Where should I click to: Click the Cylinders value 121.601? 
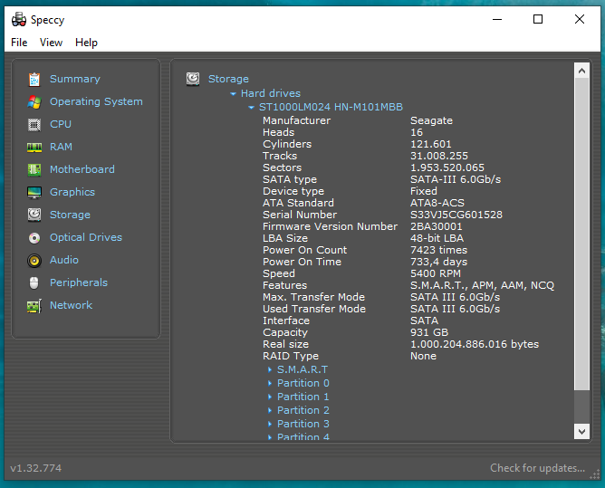[430, 144]
